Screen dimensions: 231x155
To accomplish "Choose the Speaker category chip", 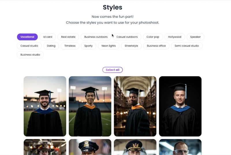I will 195,37.
